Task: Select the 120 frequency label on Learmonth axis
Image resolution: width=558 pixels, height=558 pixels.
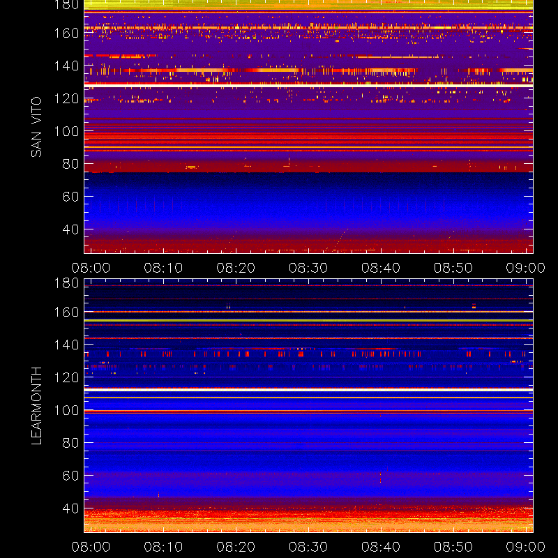Action: pos(66,377)
